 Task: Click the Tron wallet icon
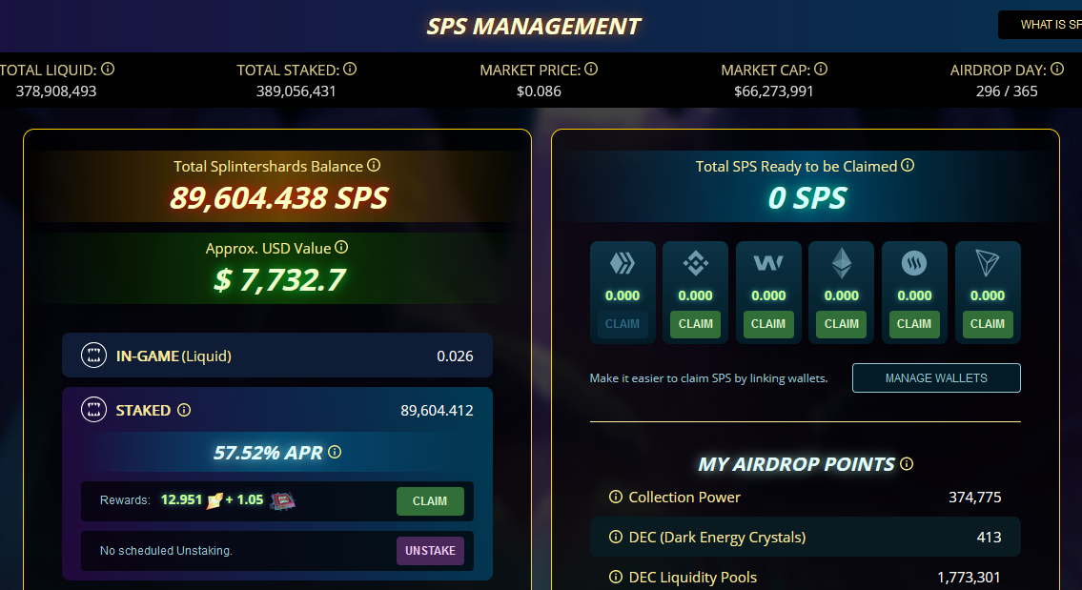point(988,263)
